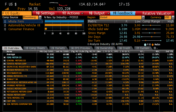Screen dimensions: 176x112
Task: Click the signal bars icon beside Prev
Action: (7, 9)
